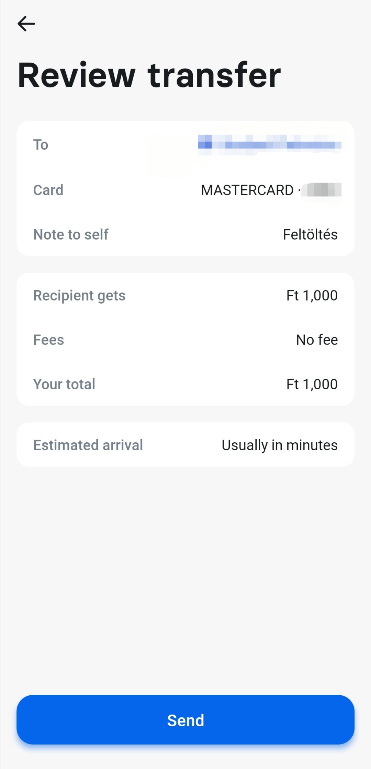This screenshot has height=769, width=371.
Task: Tap the 'Note to self' label
Action: point(71,234)
